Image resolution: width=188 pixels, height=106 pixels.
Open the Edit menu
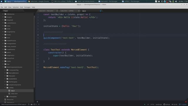[6, 7]
